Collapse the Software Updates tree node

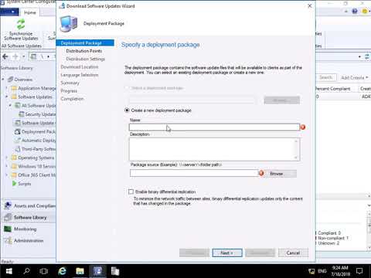coord(7,97)
